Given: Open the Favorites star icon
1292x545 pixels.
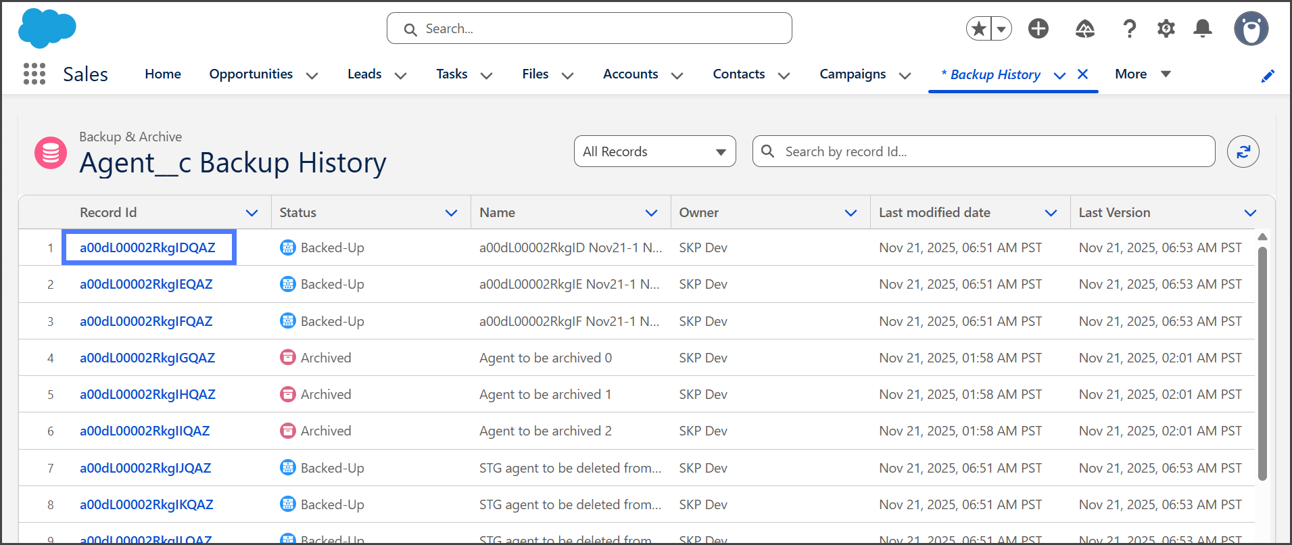Looking at the screenshot, I should [x=978, y=28].
